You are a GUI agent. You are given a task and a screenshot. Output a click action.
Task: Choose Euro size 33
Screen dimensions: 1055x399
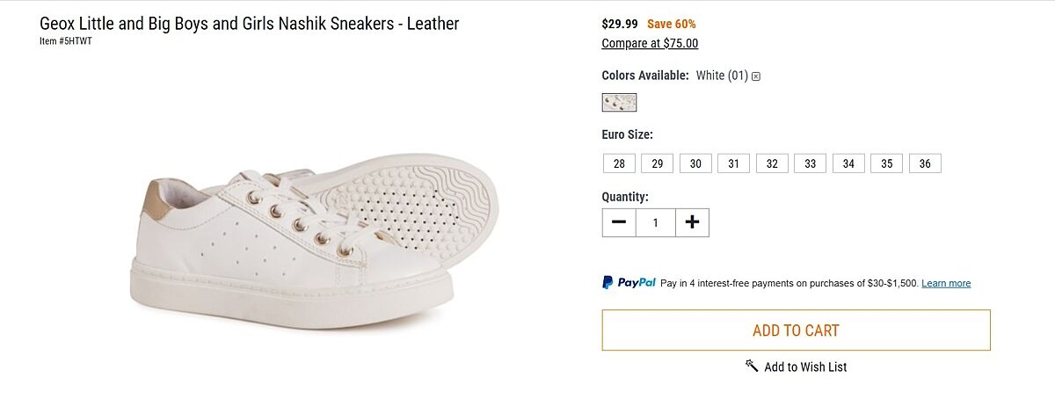810,163
